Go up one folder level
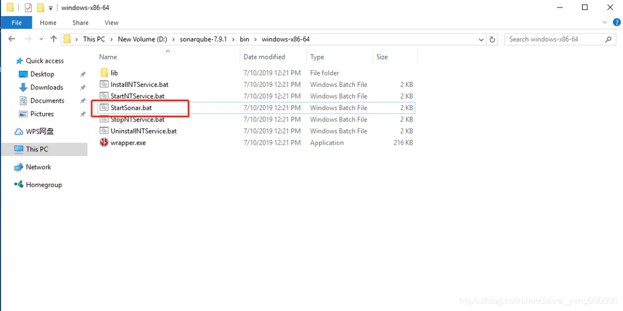This screenshot has height=311, width=623. (x=54, y=39)
